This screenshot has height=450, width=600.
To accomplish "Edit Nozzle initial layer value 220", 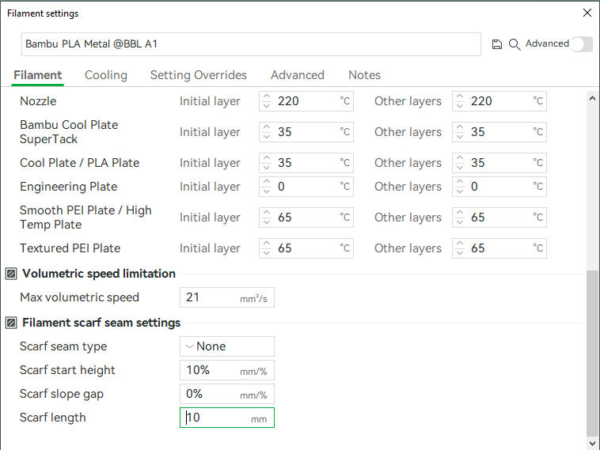I will 306,101.
